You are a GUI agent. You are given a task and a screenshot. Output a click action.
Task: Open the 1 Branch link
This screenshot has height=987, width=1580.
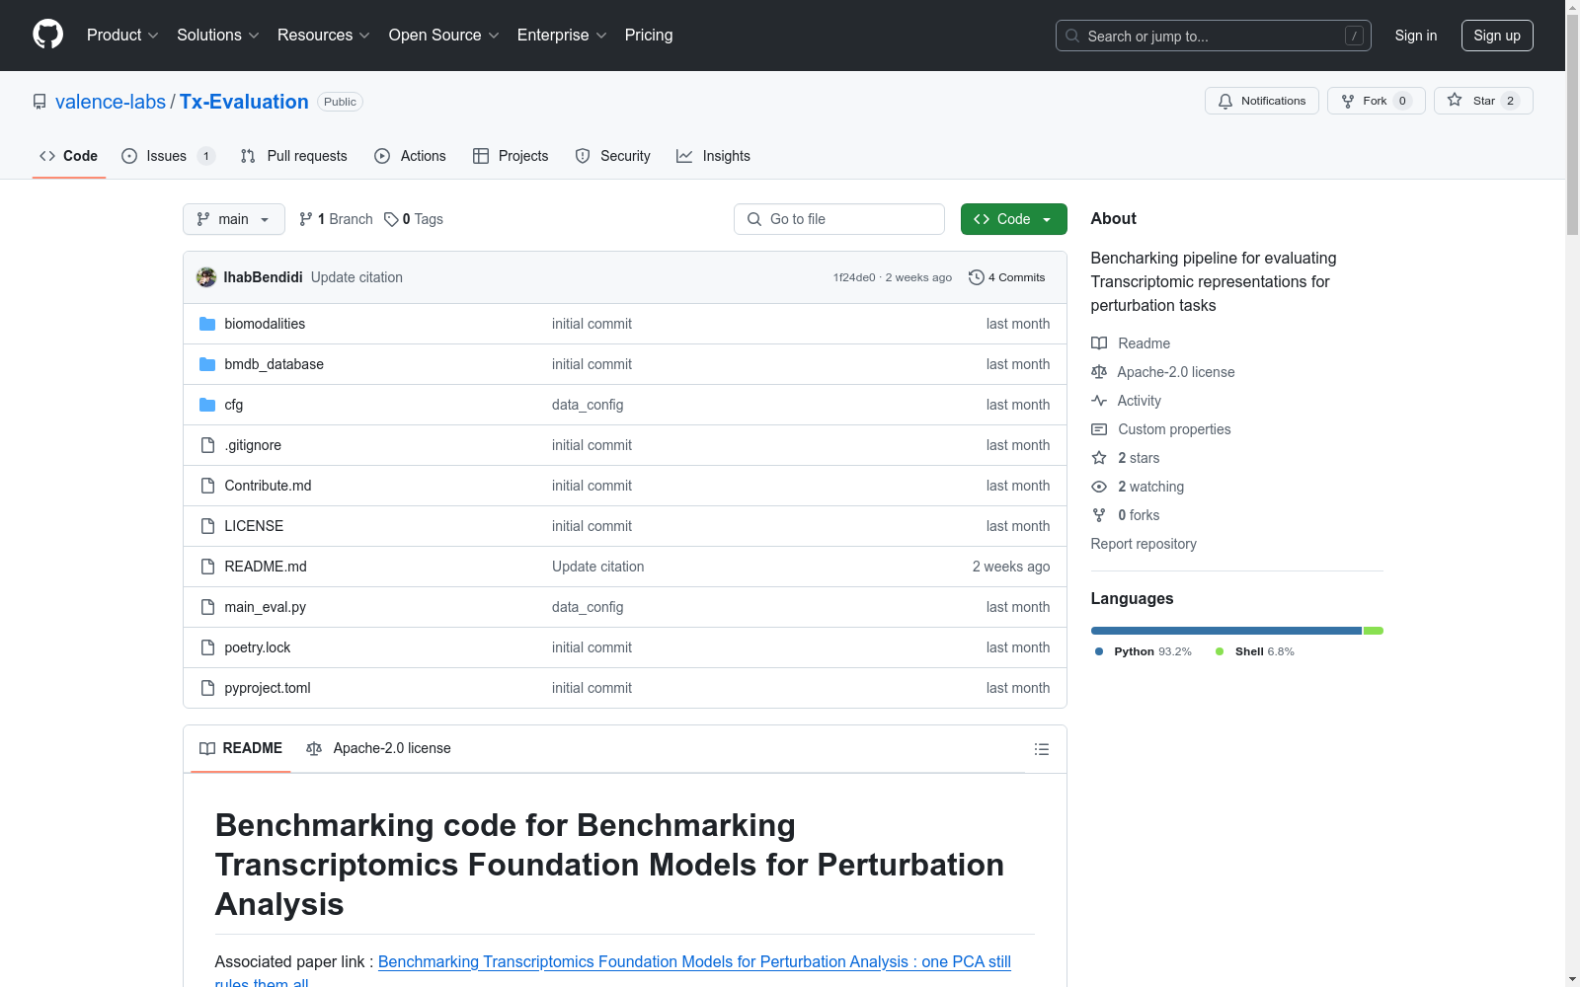point(336,219)
